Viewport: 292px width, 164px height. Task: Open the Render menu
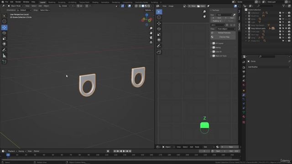tap(18, 2)
